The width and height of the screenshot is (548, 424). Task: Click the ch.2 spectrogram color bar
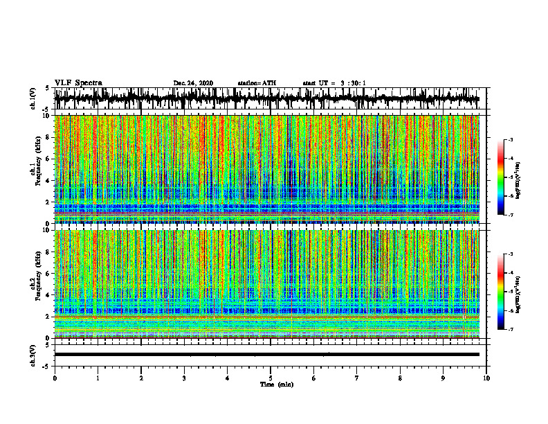tap(501, 292)
